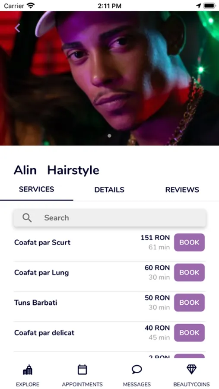The image size is (219, 389).
Task: Book the Tuns Barbati service
Action: [190, 303]
